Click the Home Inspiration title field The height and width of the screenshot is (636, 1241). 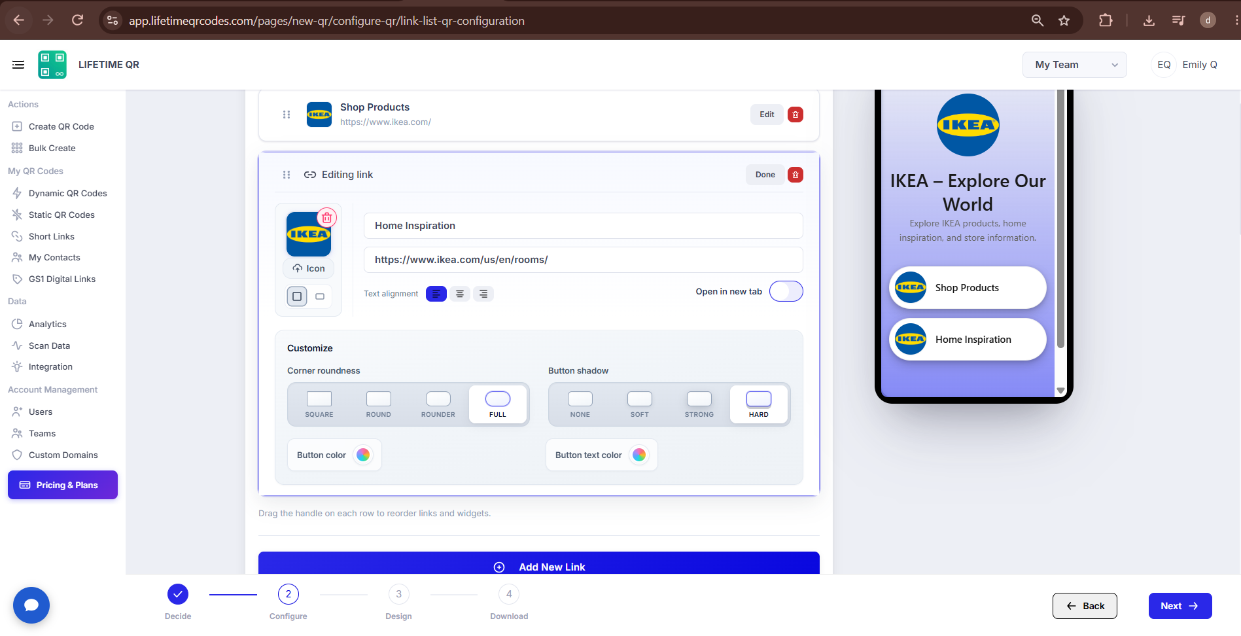[583, 226]
